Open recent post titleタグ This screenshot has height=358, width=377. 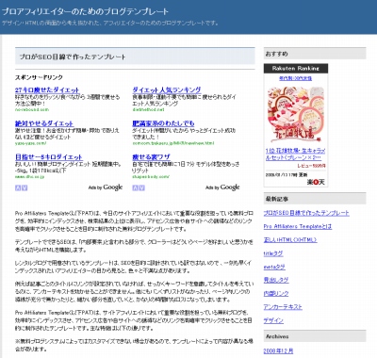tap(273, 253)
